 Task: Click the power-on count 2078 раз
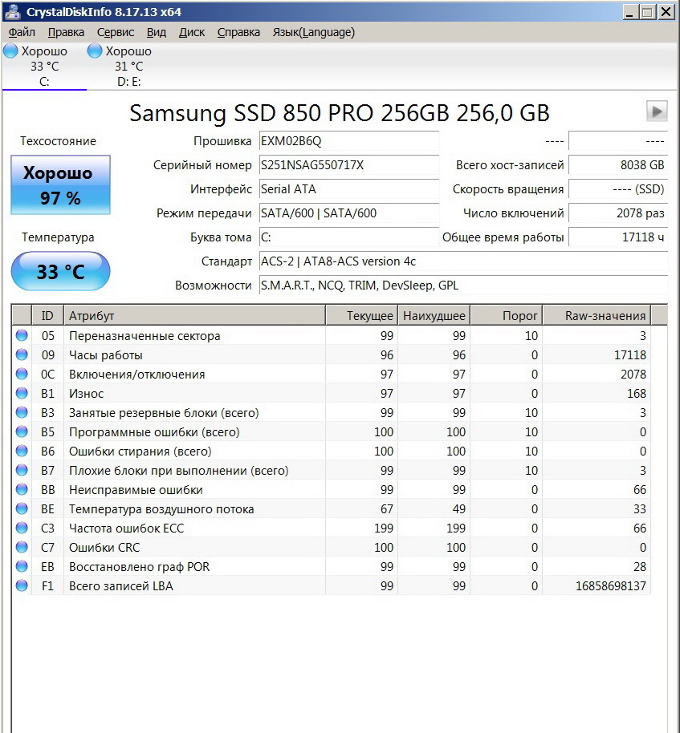coord(618,213)
